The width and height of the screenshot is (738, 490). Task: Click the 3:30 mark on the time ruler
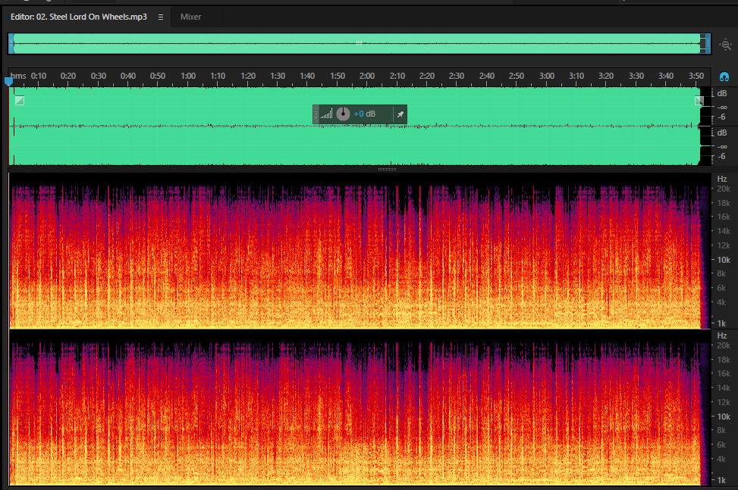[636, 76]
